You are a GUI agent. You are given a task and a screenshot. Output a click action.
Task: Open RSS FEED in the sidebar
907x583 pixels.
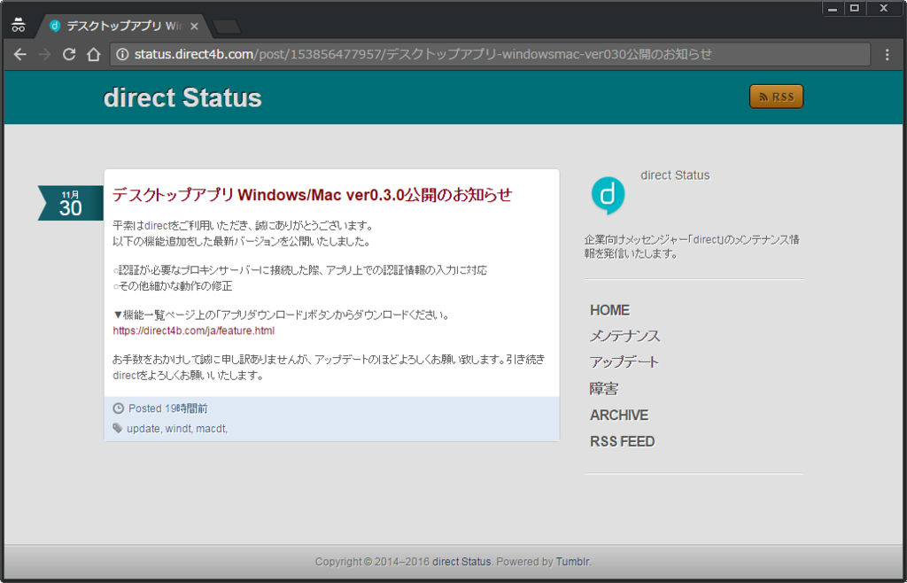click(x=623, y=441)
